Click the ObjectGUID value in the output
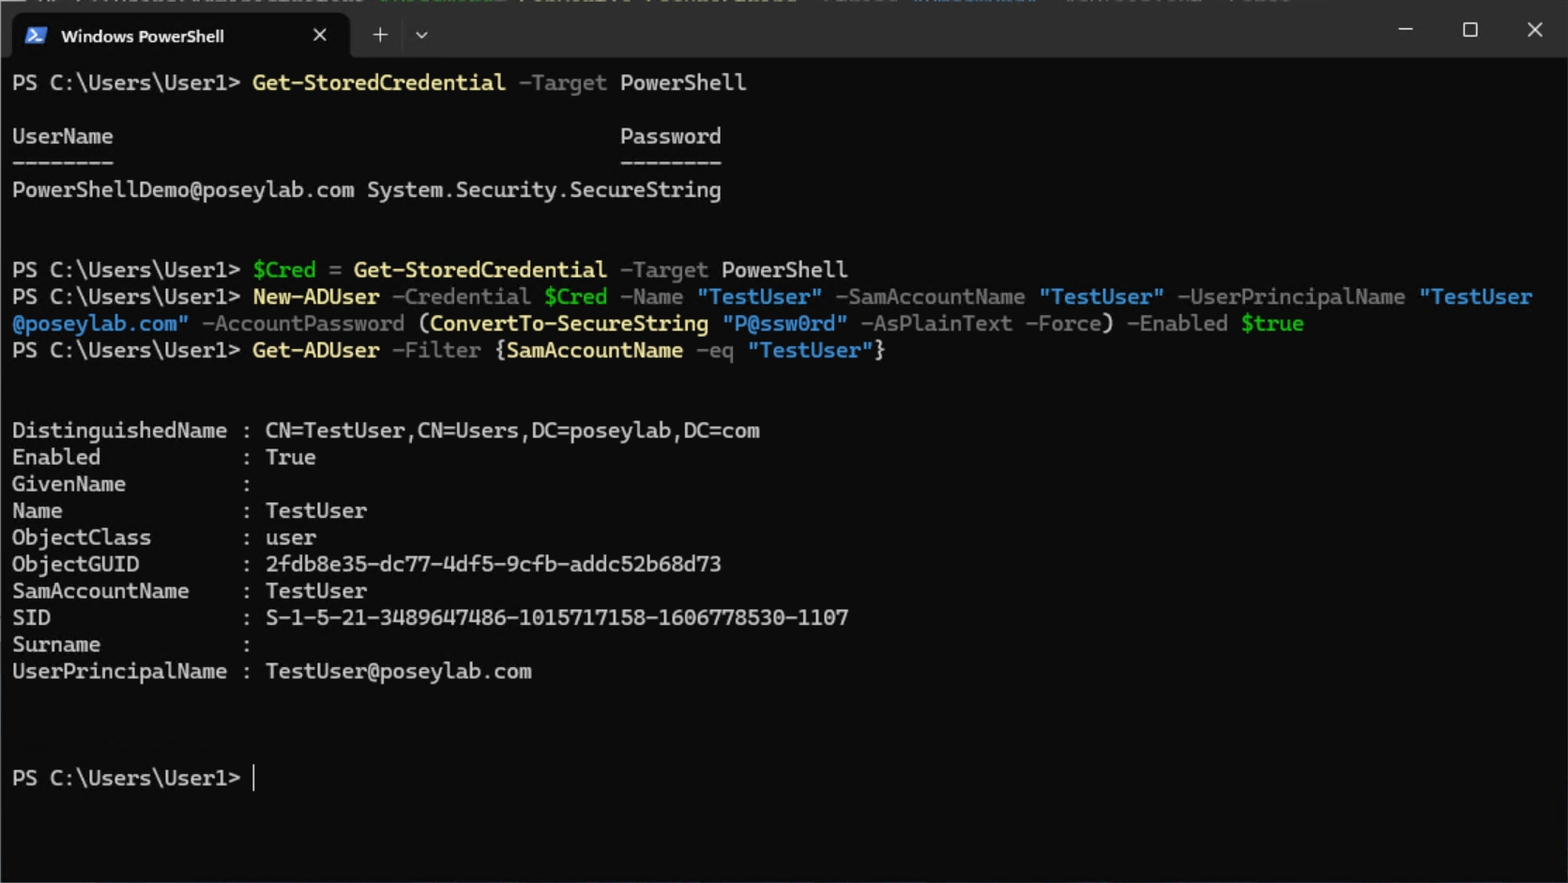 tap(493, 564)
